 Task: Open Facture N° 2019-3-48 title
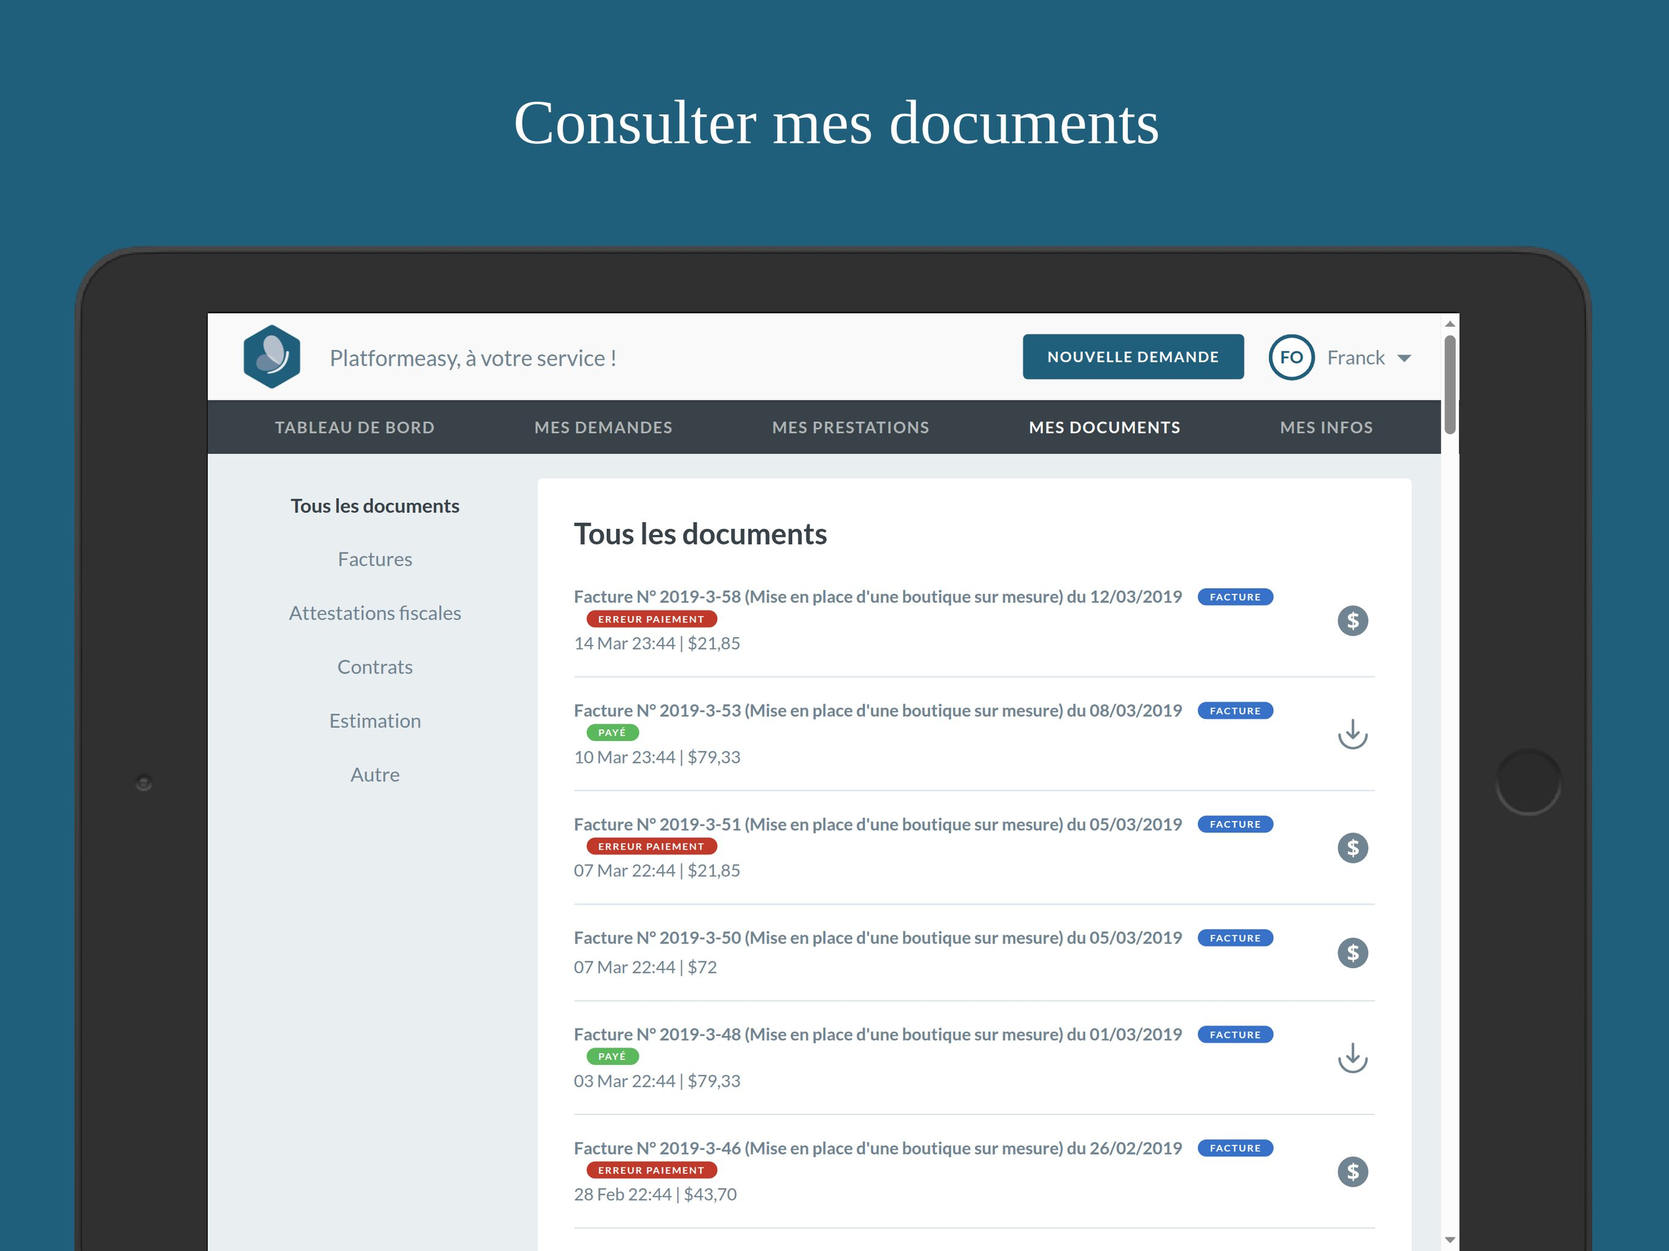[x=877, y=1034]
